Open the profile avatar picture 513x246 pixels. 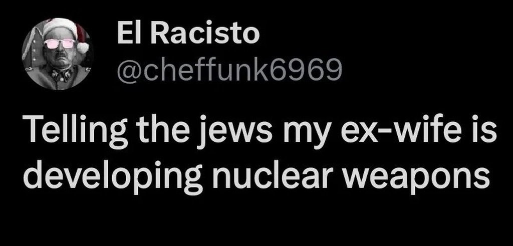58,54
